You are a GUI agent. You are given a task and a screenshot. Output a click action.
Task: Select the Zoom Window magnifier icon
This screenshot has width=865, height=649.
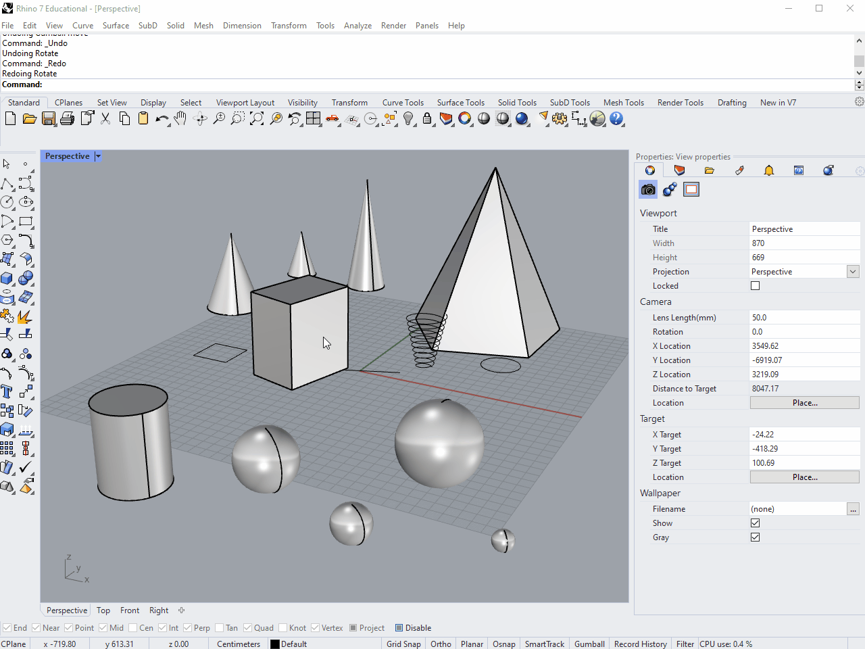click(x=238, y=119)
